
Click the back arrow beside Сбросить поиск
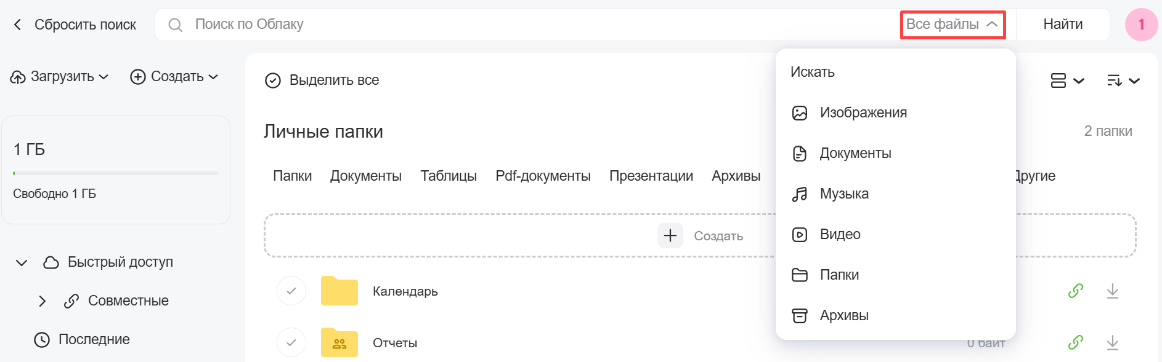point(17,25)
